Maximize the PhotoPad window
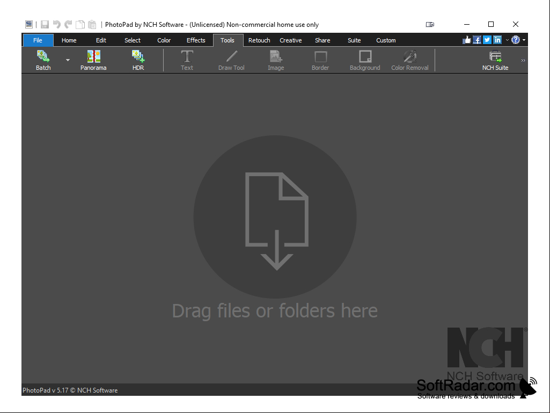The image size is (550, 413). point(491,24)
